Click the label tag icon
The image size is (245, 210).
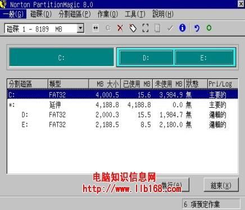point(133,28)
